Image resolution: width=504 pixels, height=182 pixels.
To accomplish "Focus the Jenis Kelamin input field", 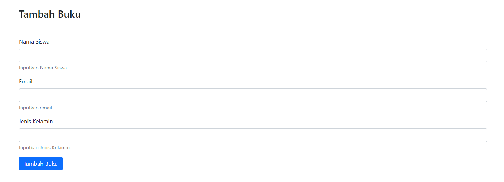I will (253, 135).
